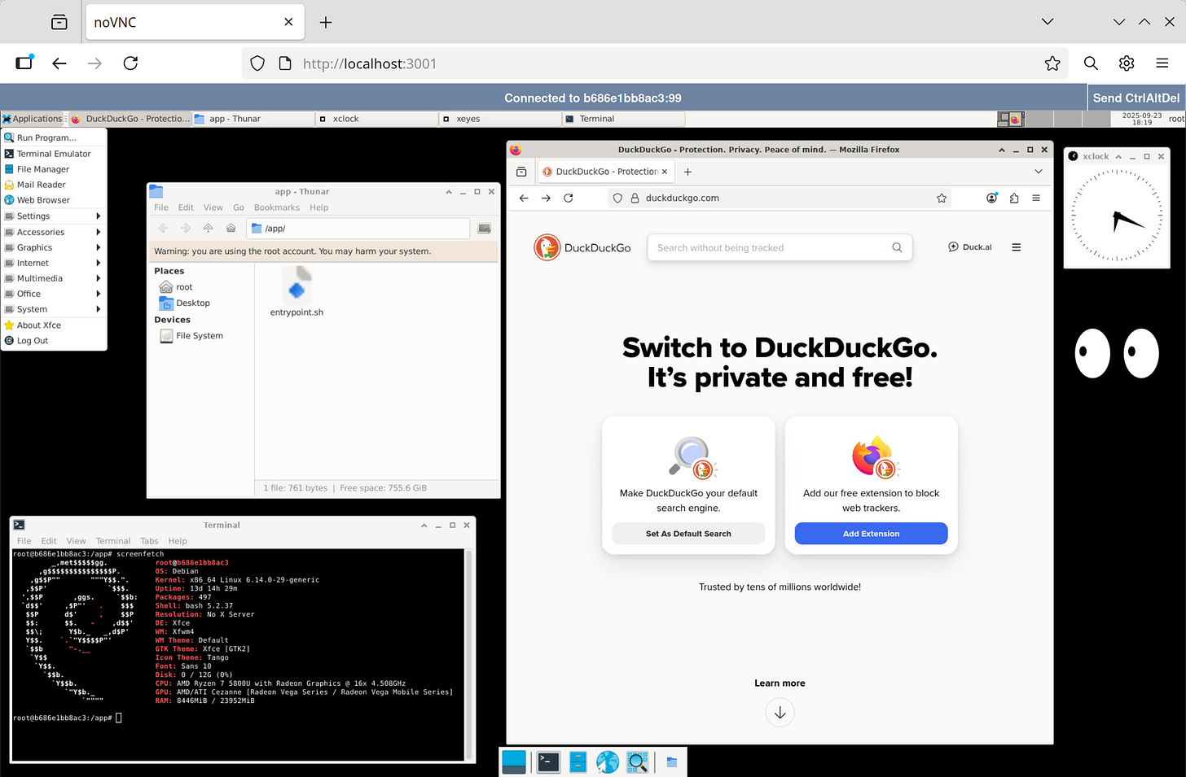
Task: Open the View menu in Thunar
Action: coord(213,207)
